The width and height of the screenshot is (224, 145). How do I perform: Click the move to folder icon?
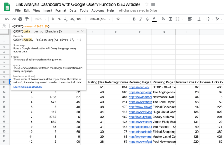[x=153, y=4]
